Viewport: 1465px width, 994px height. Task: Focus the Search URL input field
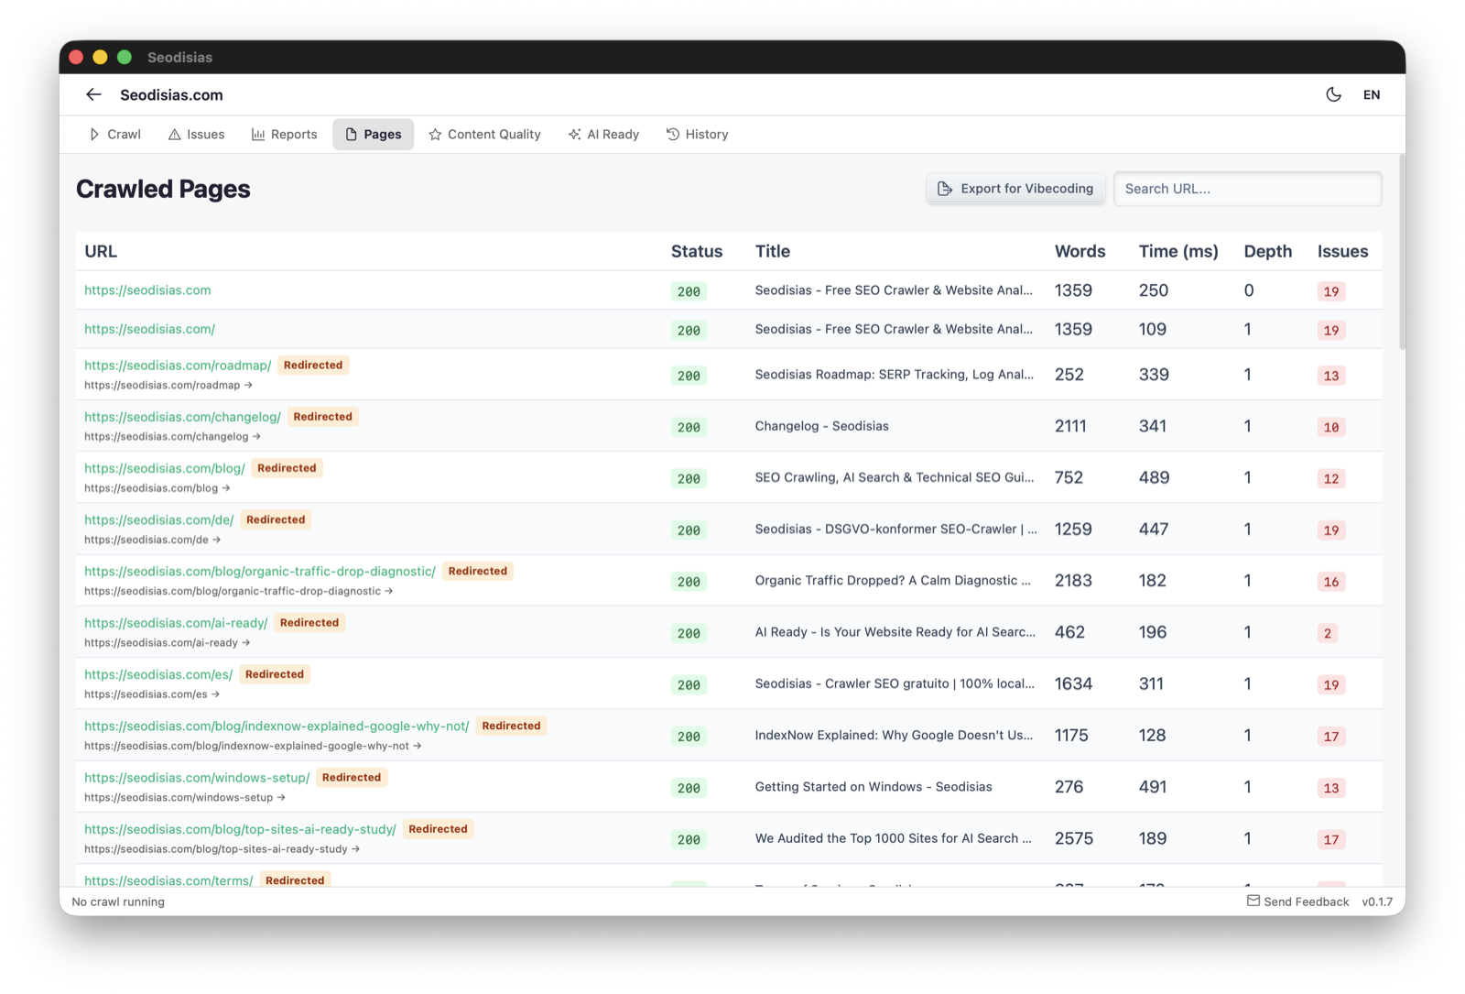point(1247,189)
